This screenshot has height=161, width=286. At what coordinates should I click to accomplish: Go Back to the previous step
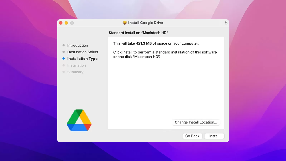(192, 136)
